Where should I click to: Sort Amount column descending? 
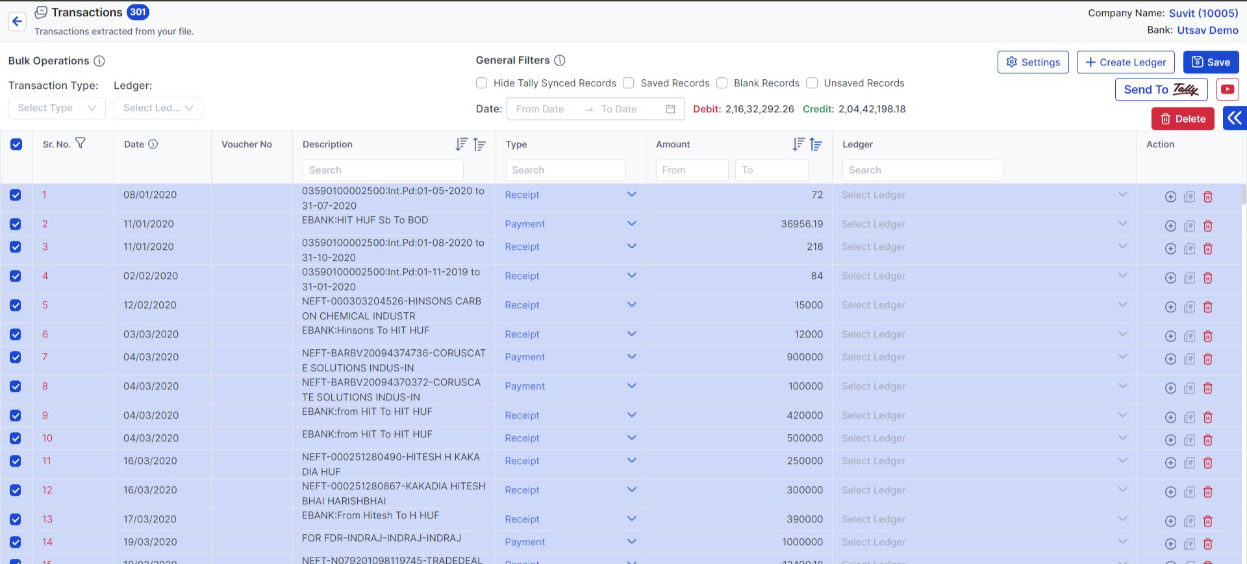point(798,144)
